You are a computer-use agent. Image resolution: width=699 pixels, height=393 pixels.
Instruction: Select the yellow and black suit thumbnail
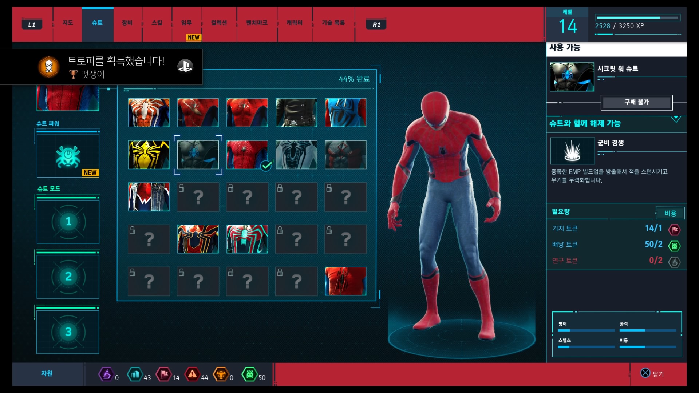pyautogui.click(x=149, y=155)
